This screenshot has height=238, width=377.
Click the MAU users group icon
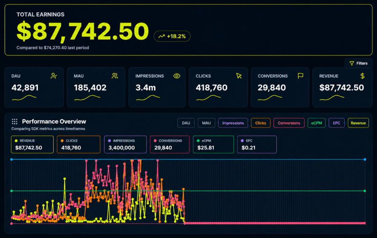[x=115, y=76]
